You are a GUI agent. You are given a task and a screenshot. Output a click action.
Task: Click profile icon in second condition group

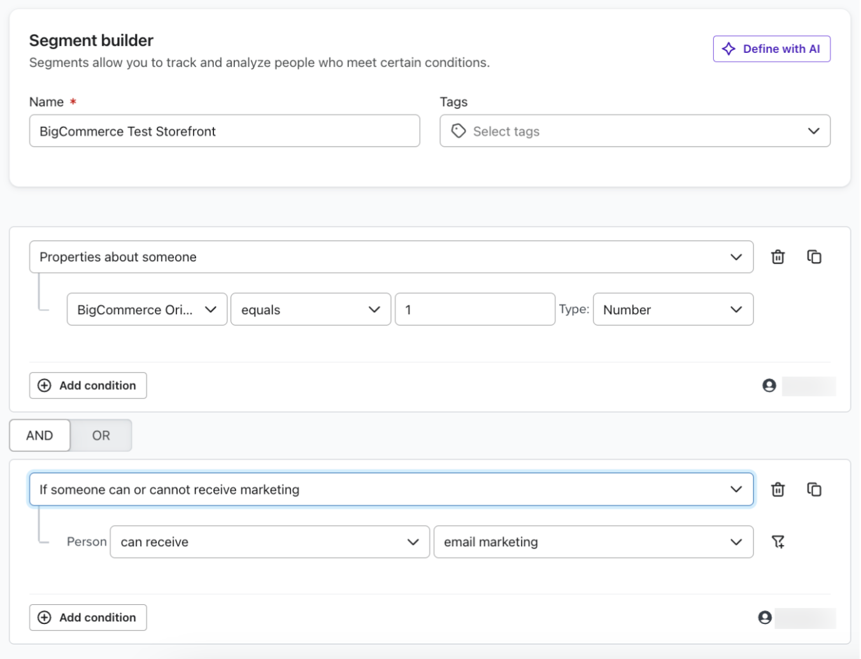click(x=765, y=618)
